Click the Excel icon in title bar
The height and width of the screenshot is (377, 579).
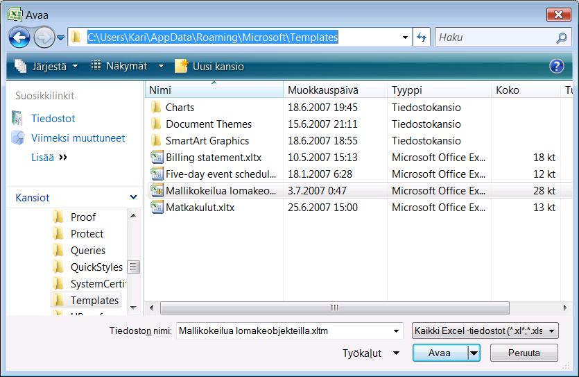click(15, 15)
